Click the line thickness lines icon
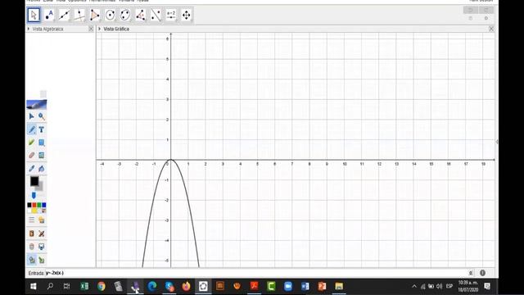This screenshot has height=295, width=524. pyautogui.click(x=32, y=220)
